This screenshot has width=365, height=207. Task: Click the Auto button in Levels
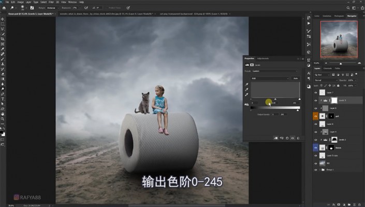pyautogui.click(x=296, y=78)
